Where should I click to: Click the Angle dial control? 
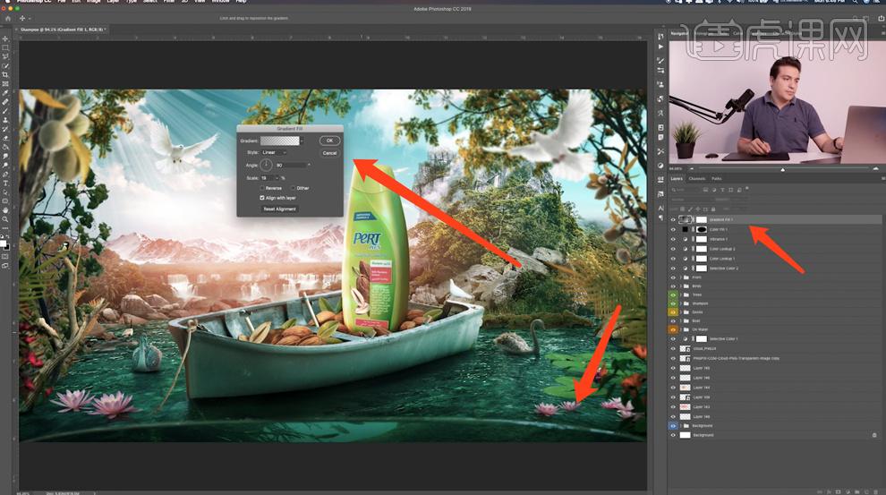(266, 165)
